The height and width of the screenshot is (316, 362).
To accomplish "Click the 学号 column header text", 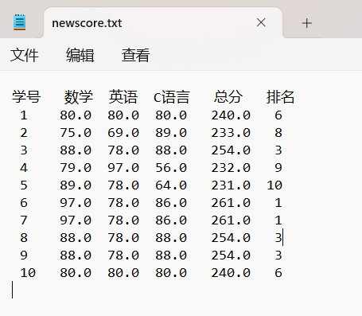I will pos(26,96).
